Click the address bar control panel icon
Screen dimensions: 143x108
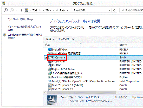point(26,10)
